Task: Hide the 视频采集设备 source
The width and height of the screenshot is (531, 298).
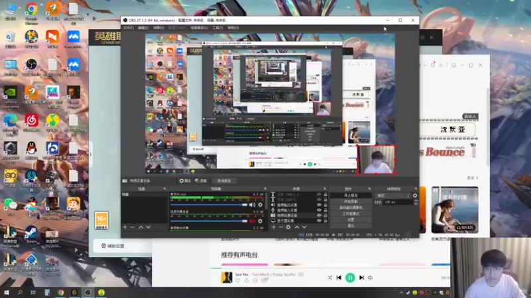Action: tap(319, 215)
